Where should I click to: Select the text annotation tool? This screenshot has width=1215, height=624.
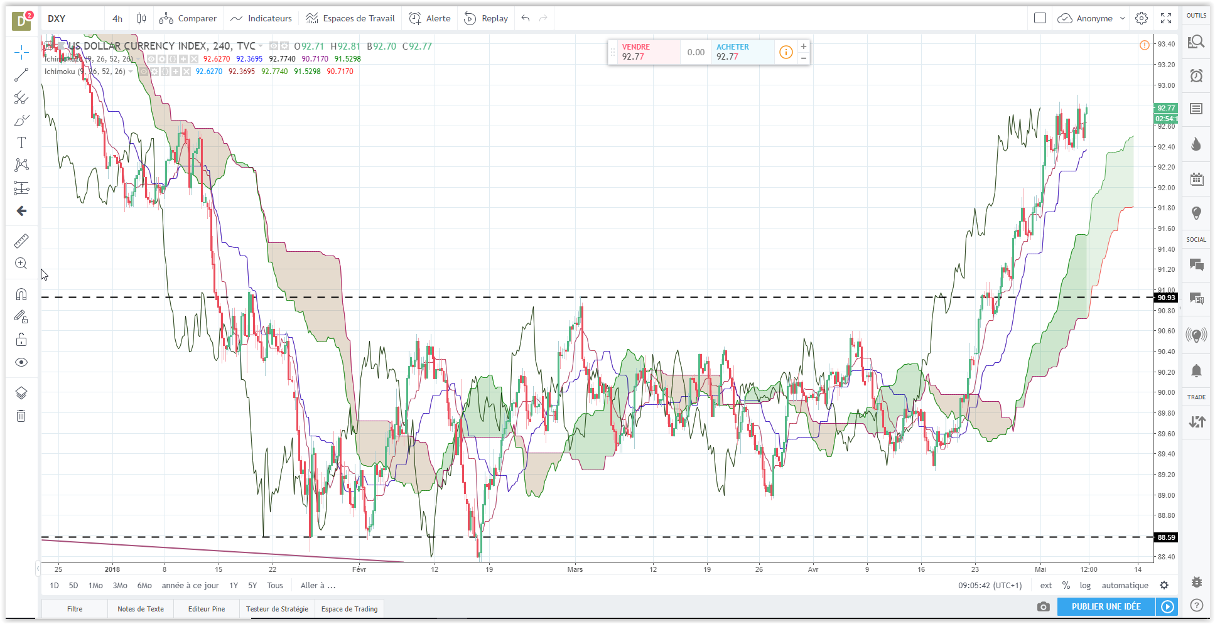(21, 143)
